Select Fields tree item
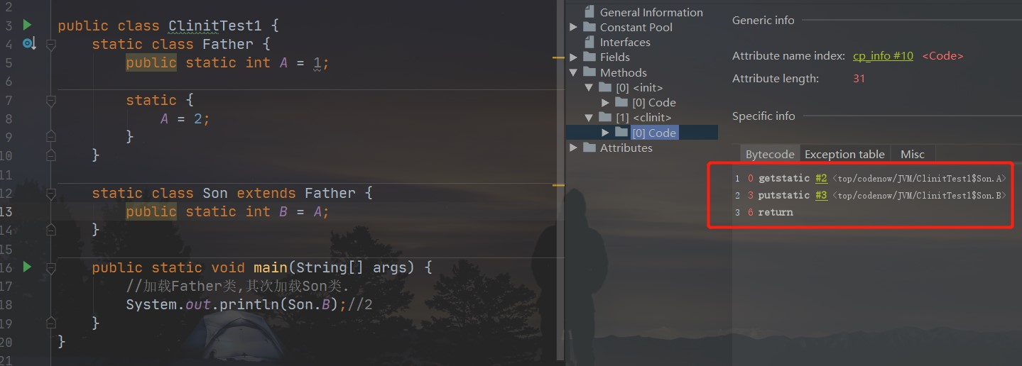This screenshot has height=366, width=1022. click(615, 57)
